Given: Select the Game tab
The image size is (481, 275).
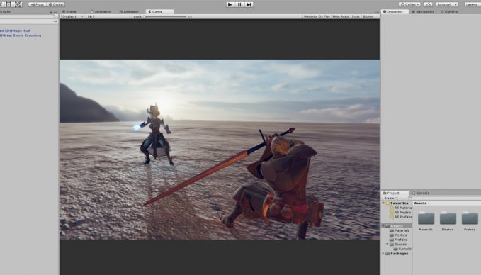Looking at the screenshot, I should pyautogui.click(x=160, y=11).
